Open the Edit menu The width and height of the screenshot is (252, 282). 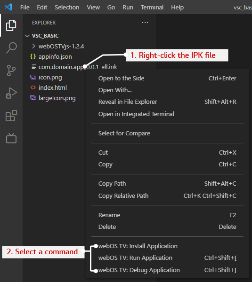click(x=42, y=8)
